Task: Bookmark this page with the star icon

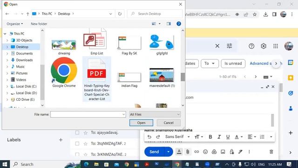Action: (x=255, y=14)
